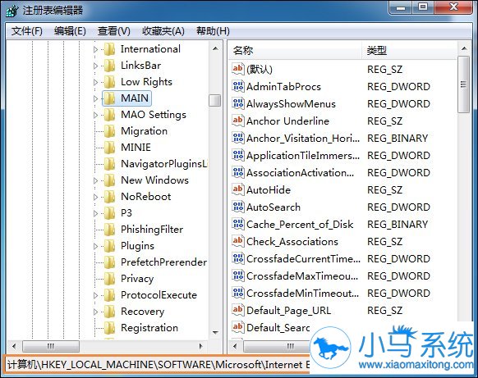478x378 pixels.
Task: Click the NoReboot folder icon
Action: 109,197
